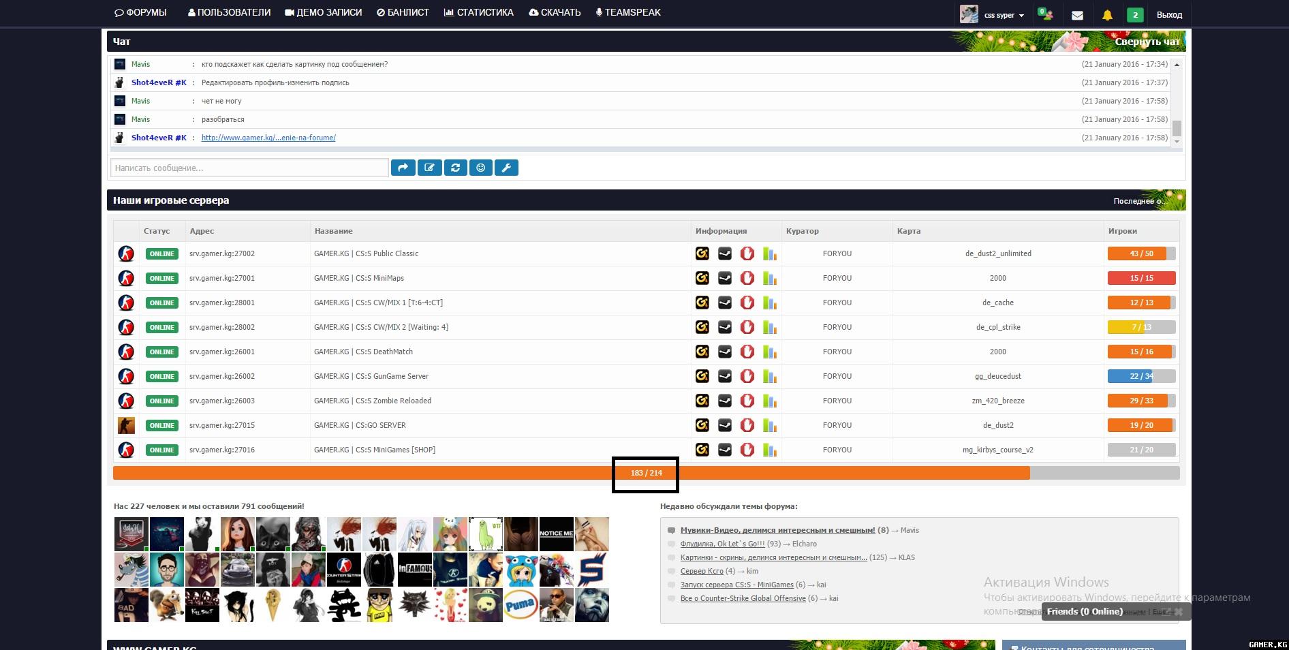Open the ФОРУМЫ menu item
Viewport: 1289px width, 650px height.
click(140, 12)
